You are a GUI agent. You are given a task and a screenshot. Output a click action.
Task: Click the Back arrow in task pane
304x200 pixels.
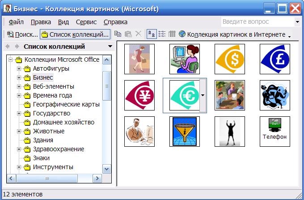click(8, 47)
